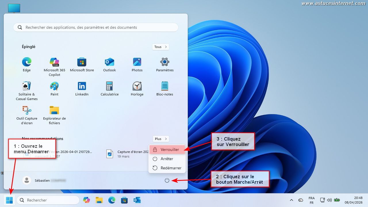
Task: Click the Start menu search field
Action: 96,28
